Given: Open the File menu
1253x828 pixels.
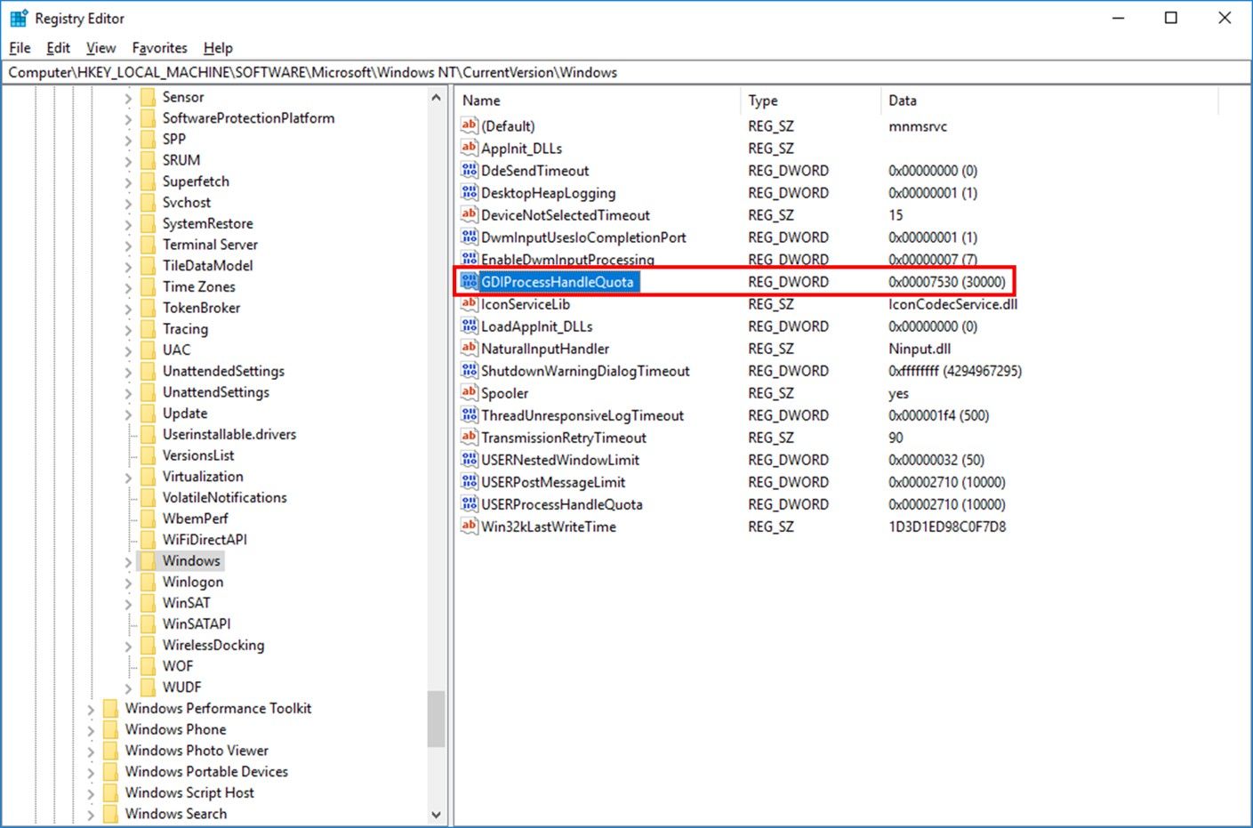Looking at the screenshot, I should (20, 48).
